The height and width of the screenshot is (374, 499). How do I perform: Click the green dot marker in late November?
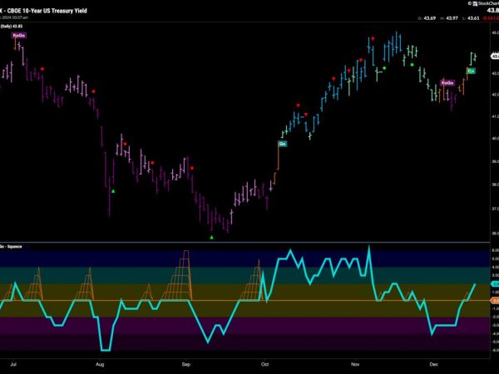413,65
